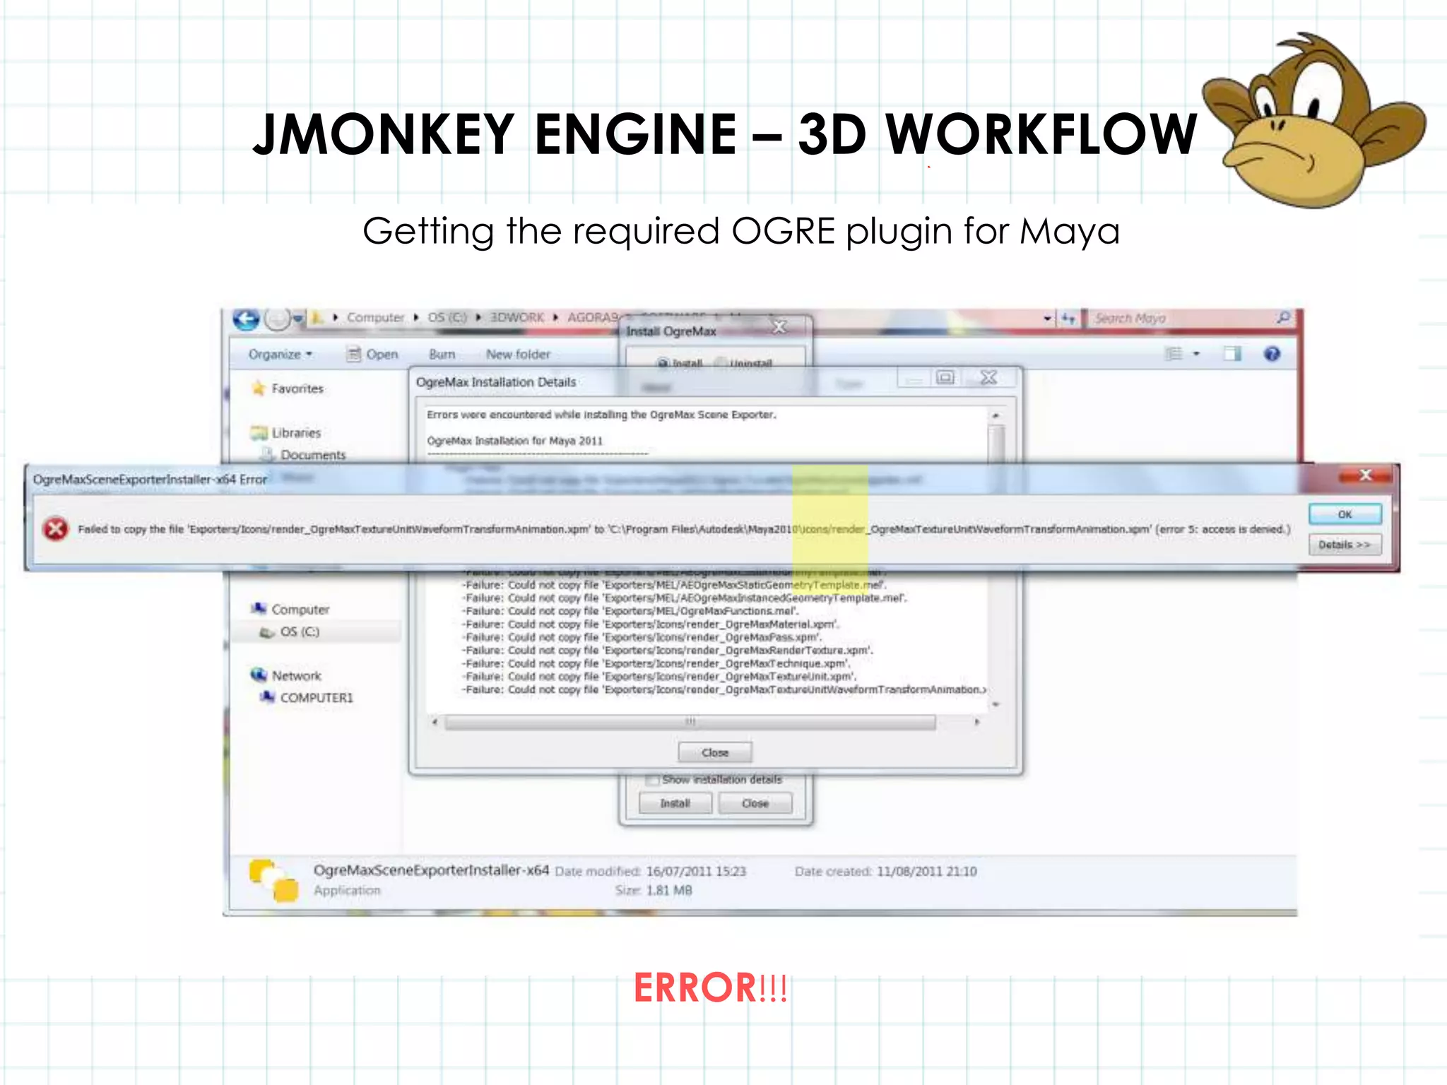Viewport: 1447px width, 1085px height.
Task: Select the OgreMaxSceneExporterInstaller-x64 application icon
Action: [274, 880]
